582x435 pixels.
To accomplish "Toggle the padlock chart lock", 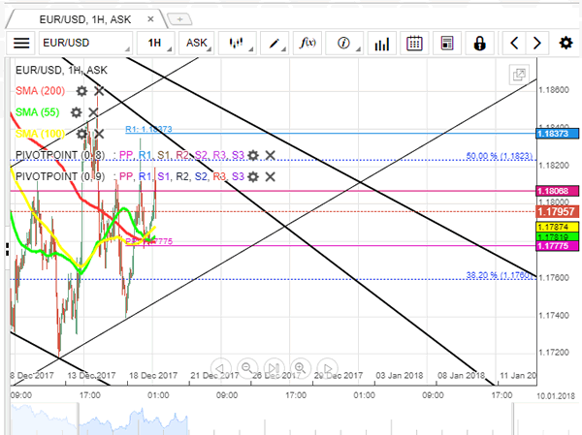I will (479, 43).
